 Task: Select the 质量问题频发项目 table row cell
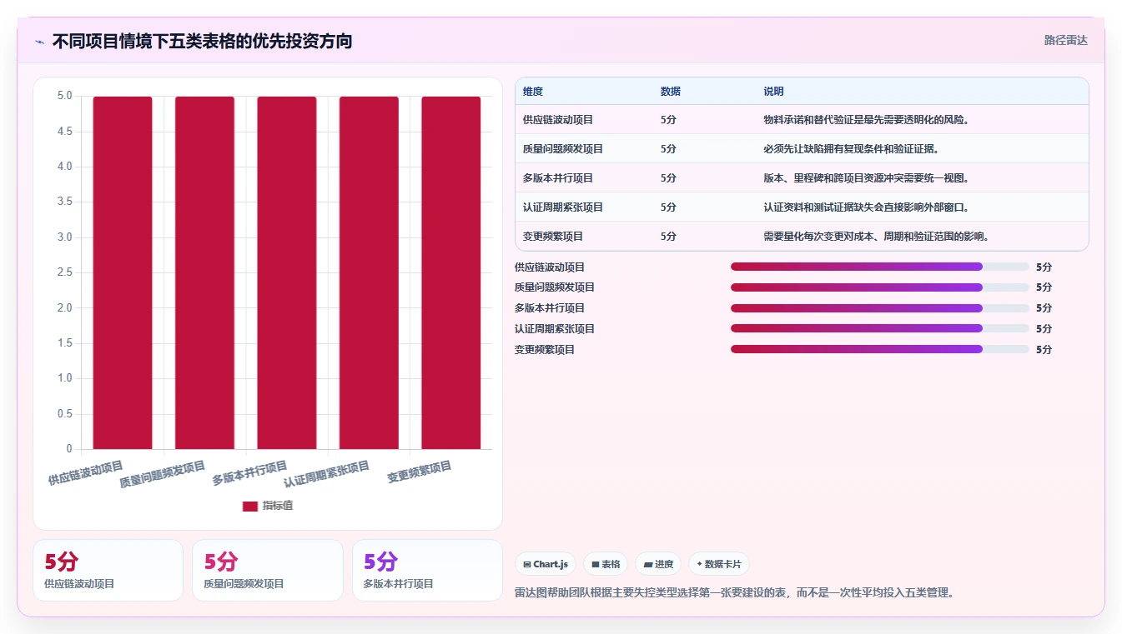click(563, 149)
